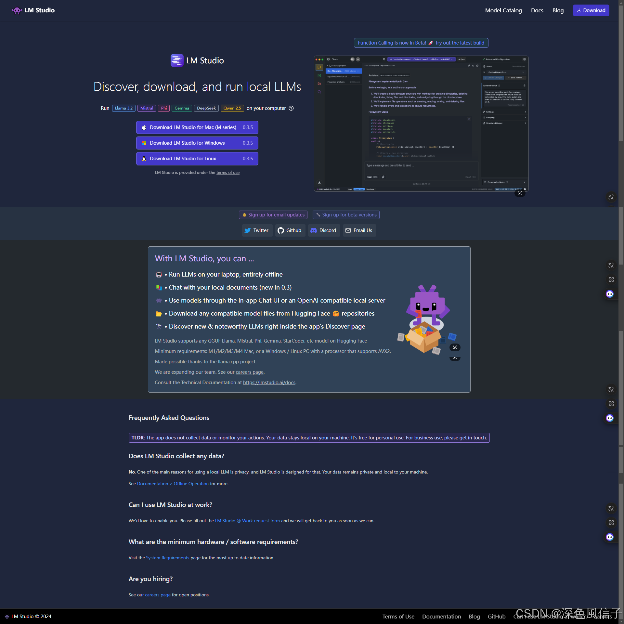Open the System Requirements link
This screenshot has height=624, width=624.
(x=167, y=558)
